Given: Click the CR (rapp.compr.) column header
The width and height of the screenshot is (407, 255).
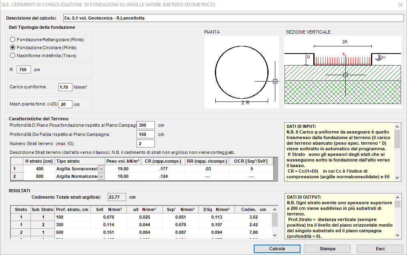Looking at the screenshot, I should click(163, 161).
